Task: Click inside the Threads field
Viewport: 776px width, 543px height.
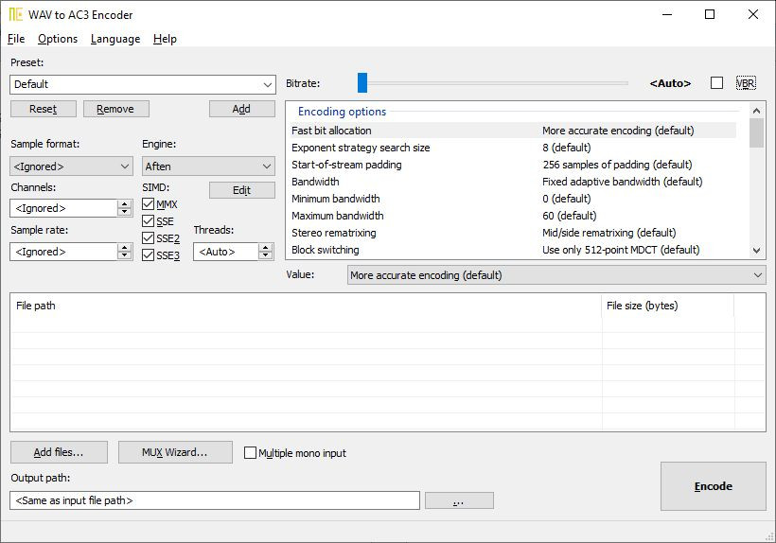Action: point(226,252)
